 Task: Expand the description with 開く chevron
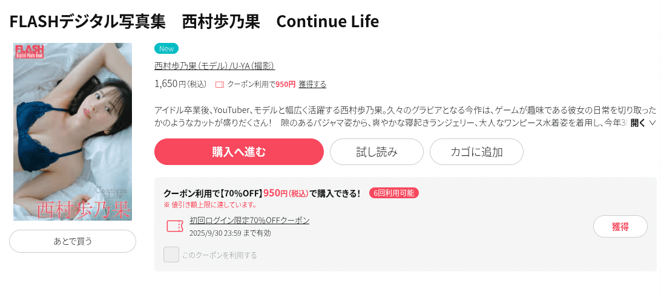(643, 123)
